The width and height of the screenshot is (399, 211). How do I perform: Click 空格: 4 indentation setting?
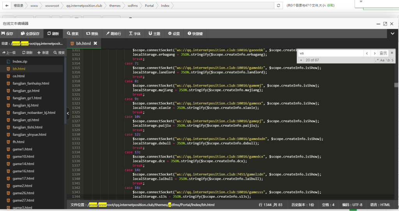[x=328, y=205]
